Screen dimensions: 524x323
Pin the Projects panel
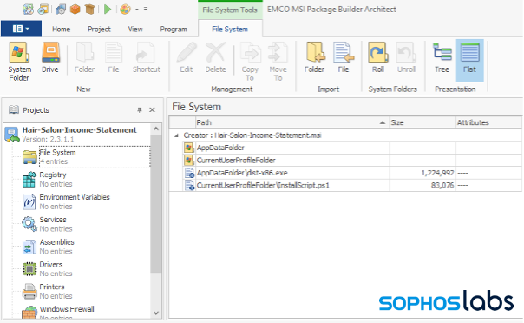(140, 110)
